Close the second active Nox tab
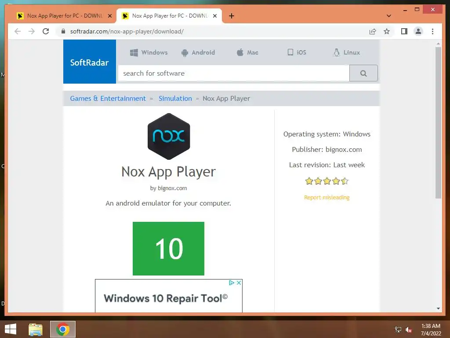This screenshot has width=450, height=338. click(214, 16)
